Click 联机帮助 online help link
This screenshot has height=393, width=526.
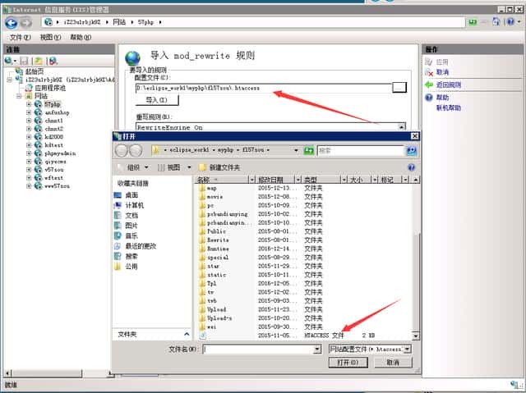pos(449,107)
